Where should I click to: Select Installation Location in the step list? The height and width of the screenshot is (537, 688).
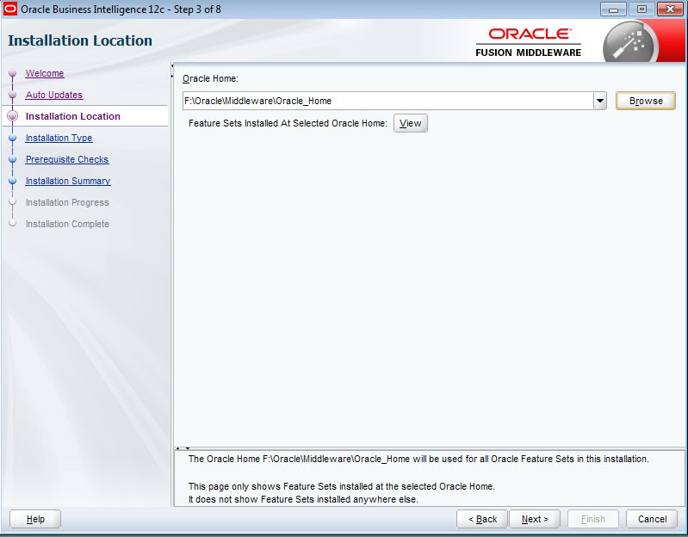click(73, 116)
